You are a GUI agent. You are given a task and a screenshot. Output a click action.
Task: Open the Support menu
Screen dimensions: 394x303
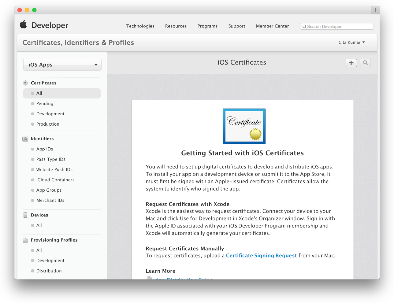pos(237,26)
